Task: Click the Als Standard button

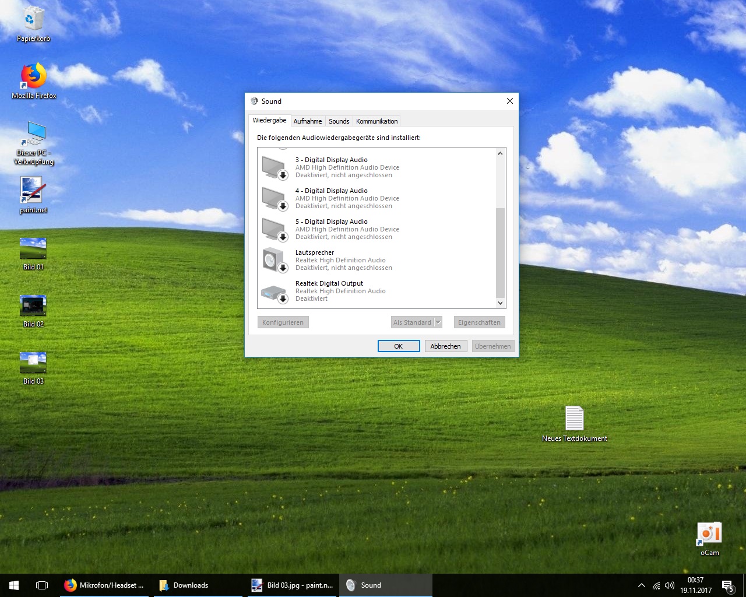Action: click(413, 322)
